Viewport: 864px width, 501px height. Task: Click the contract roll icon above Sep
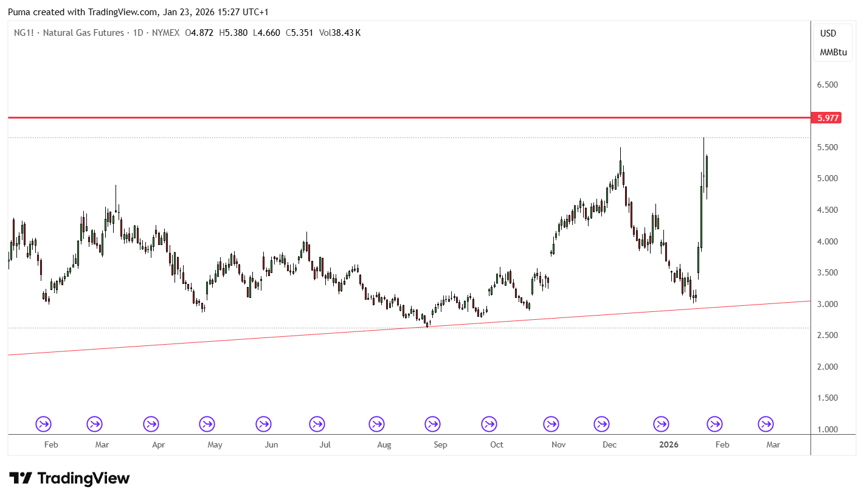[x=432, y=424]
